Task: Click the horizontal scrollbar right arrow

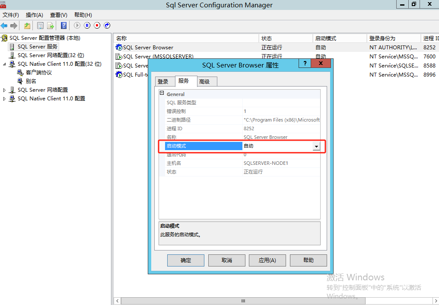Action: (436, 301)
